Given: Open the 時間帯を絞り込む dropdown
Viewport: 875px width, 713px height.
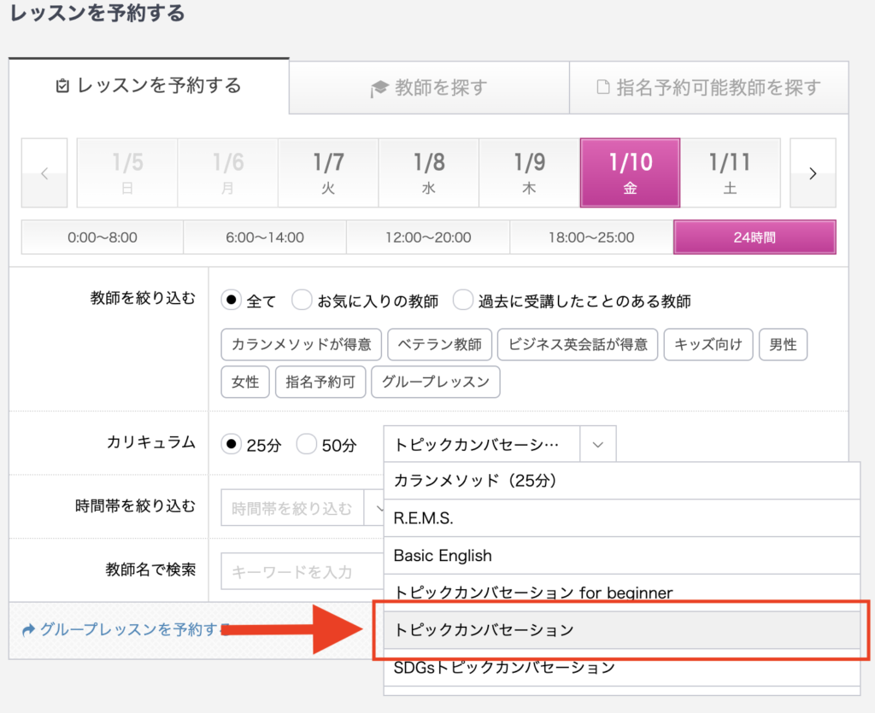Looking at the screenshot, I should 302,507.
